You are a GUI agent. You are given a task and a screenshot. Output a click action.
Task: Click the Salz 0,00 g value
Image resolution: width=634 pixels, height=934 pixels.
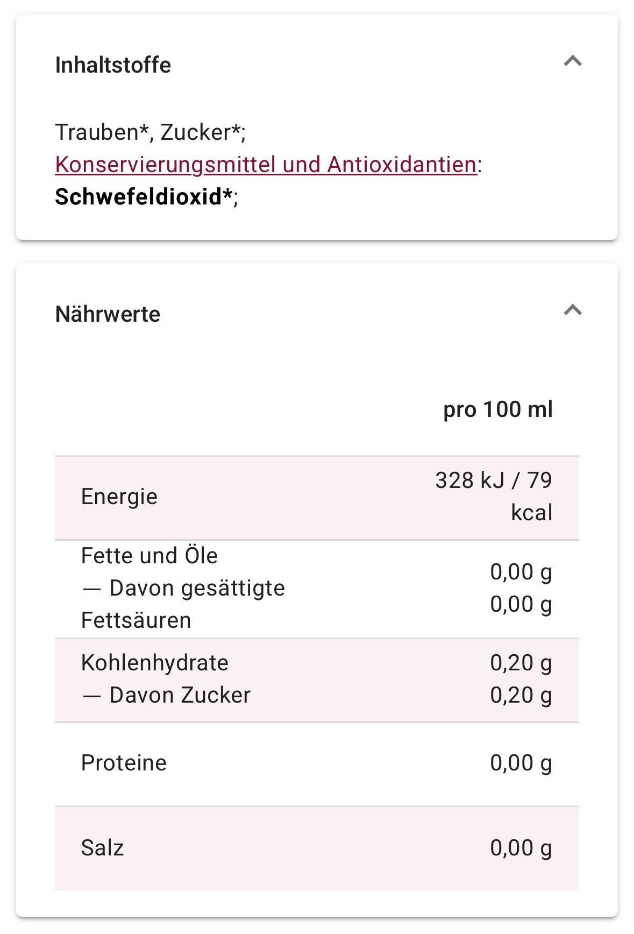(521, 848)
